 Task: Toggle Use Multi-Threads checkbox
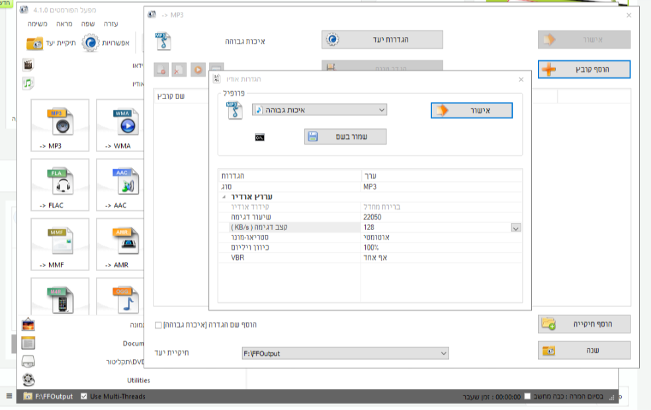point(84,396)
